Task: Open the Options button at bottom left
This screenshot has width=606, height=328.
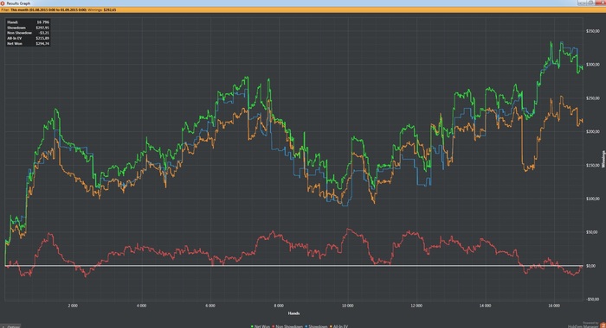Action: 10,326
